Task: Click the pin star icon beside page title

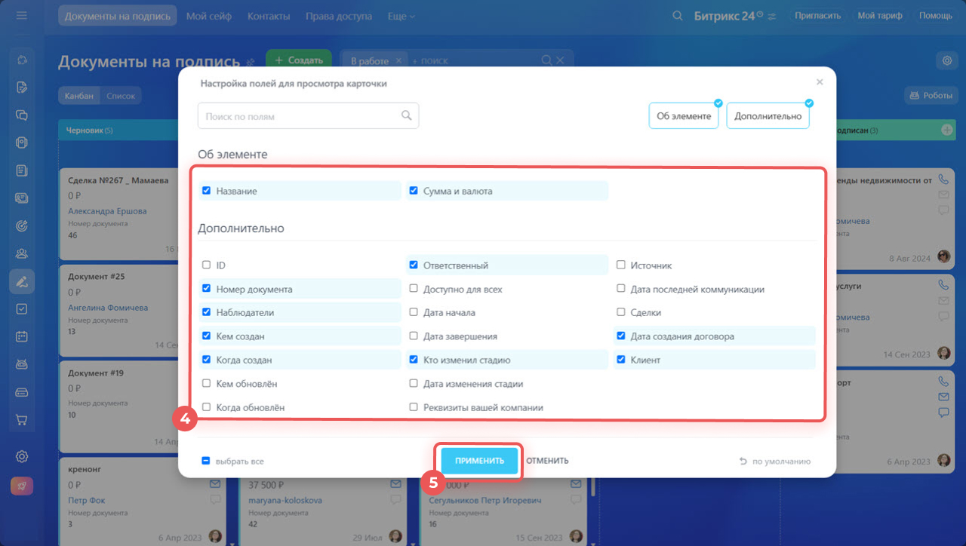Action: (251, 62)
